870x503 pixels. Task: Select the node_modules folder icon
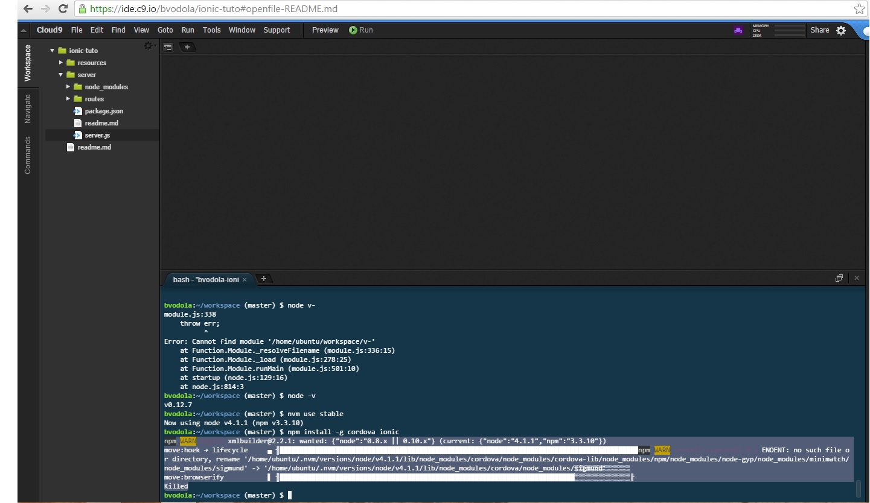pyautogui.click(x=77, y=87)
